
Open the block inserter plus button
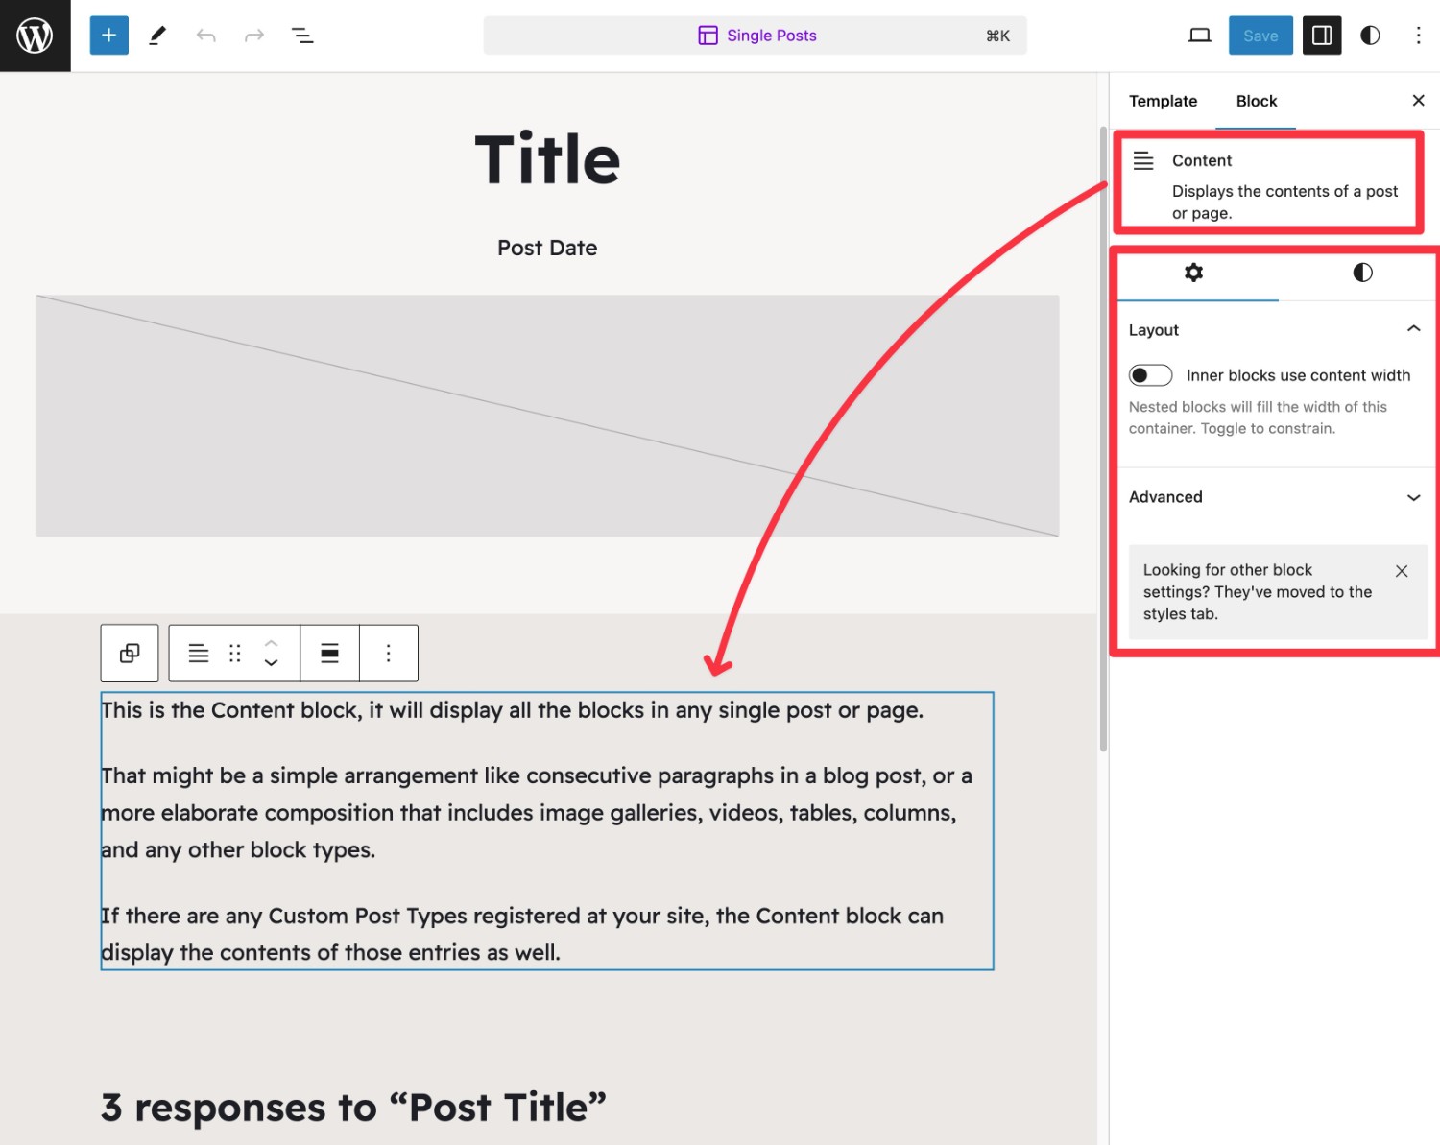point(109,36)
